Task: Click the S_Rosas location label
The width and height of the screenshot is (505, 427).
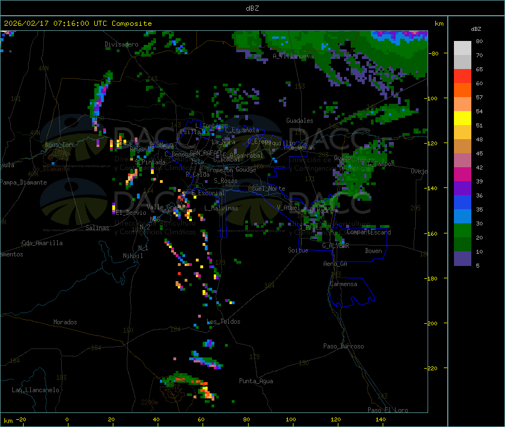Action: click(x=226, y=181)
